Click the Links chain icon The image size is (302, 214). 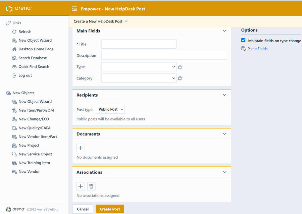(x=8, y=23)
